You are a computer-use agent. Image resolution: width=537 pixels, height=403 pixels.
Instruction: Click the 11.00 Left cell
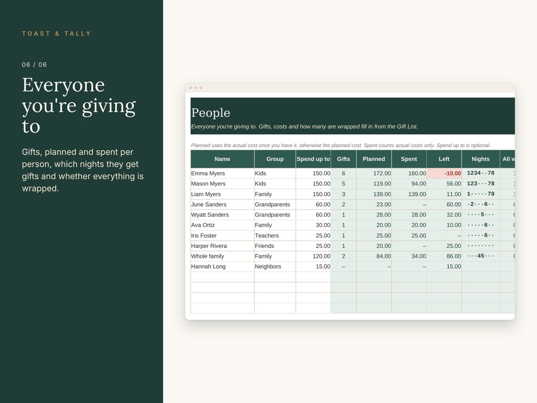[x=444, y=194]
